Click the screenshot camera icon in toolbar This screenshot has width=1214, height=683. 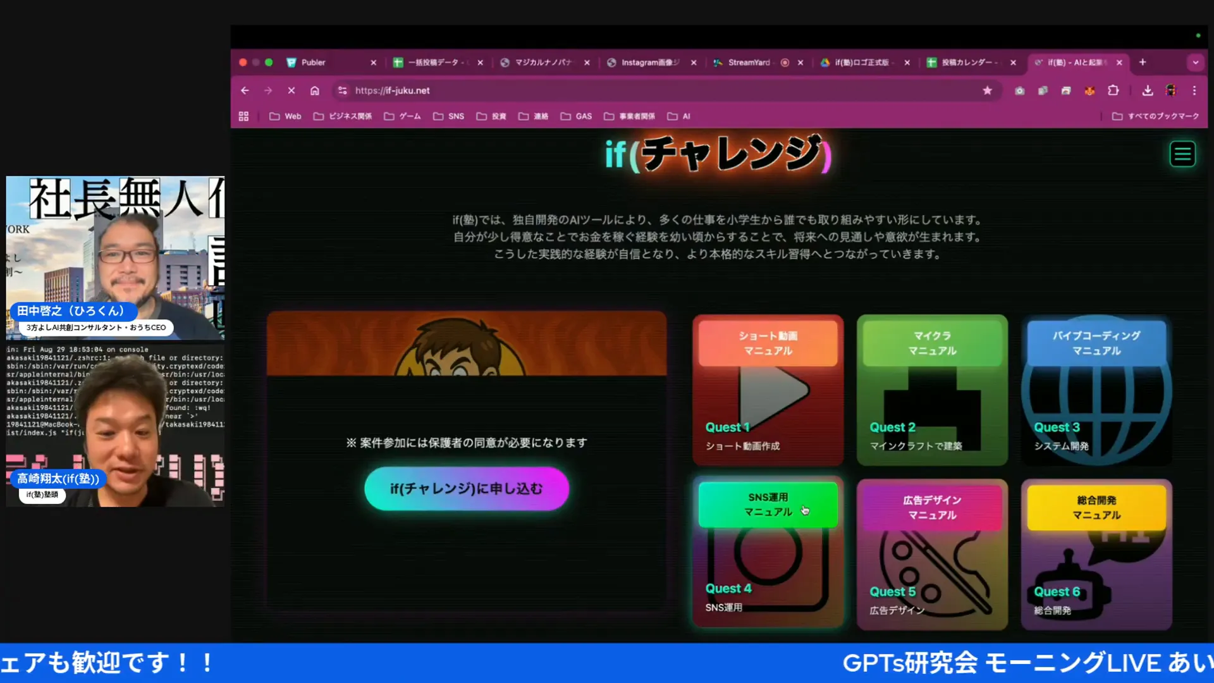coord(1019,90)
